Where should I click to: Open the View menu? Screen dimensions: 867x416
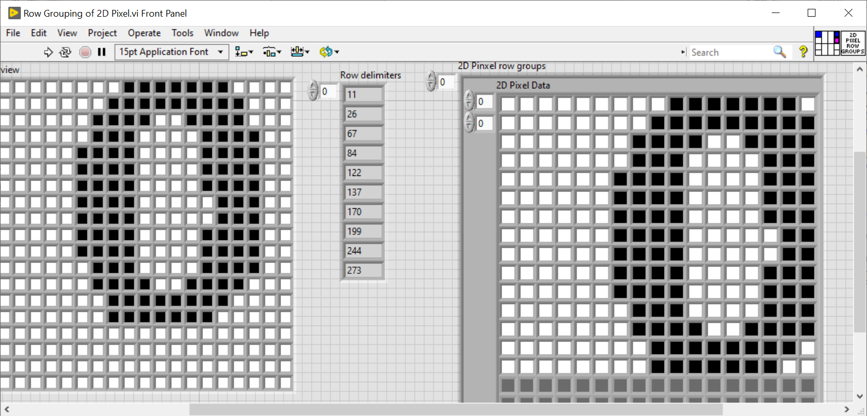[67, 33]
